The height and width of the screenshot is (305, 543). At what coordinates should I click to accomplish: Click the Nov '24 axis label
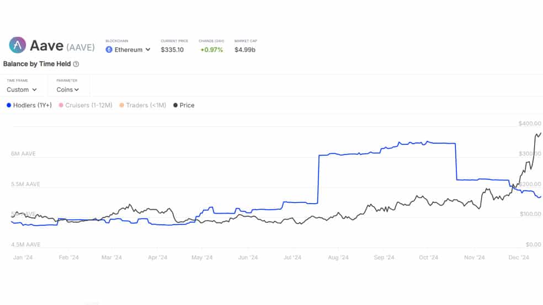point(475,257)
